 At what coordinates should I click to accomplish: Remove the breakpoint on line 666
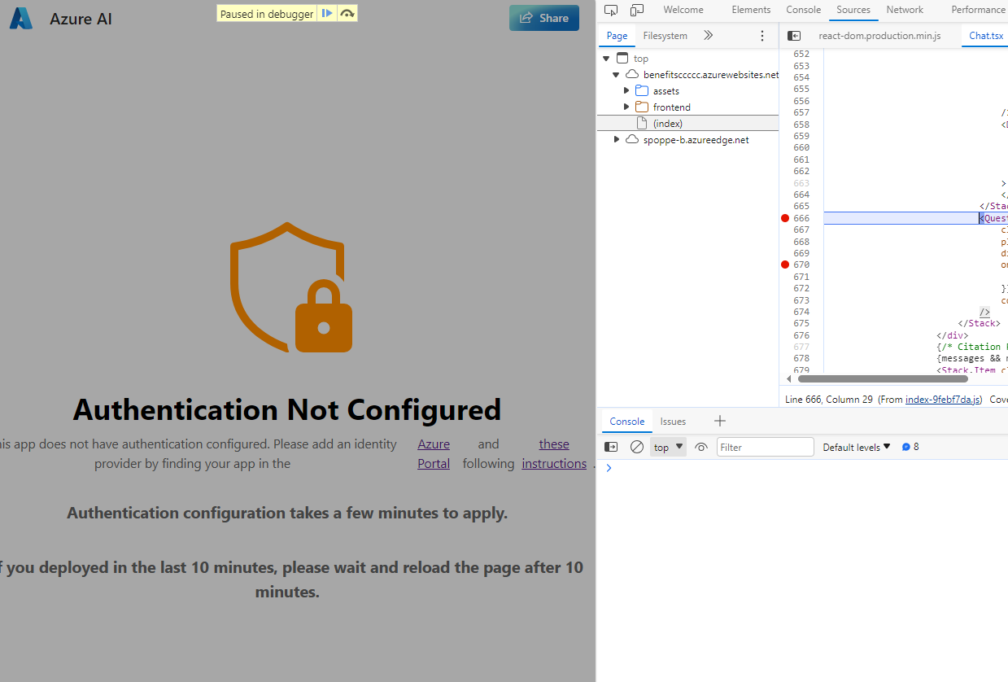(785, 218)
